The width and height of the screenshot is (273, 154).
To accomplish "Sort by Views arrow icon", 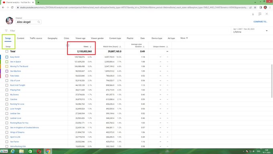I will point(91,47).
